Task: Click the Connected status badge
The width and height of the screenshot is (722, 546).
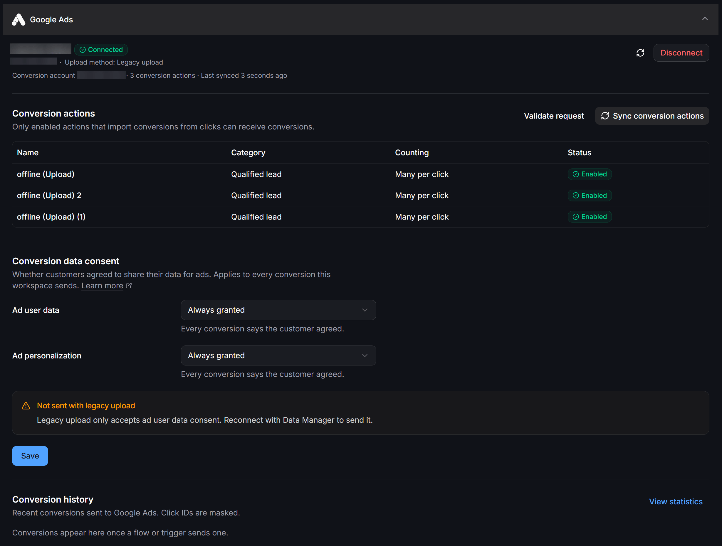Action: click(101, 50)
